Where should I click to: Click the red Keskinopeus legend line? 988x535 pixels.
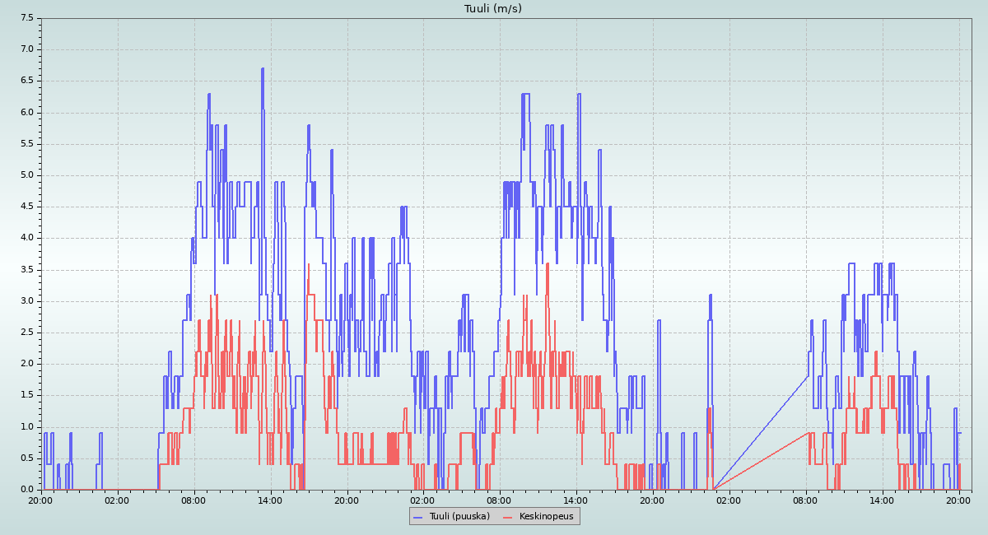tap(507, 517)
